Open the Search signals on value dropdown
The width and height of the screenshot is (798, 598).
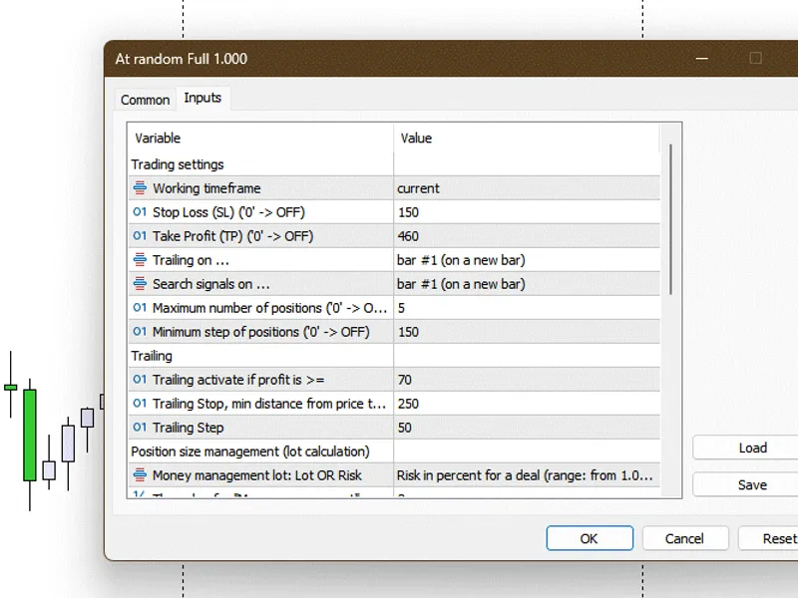tap(527, 284)
